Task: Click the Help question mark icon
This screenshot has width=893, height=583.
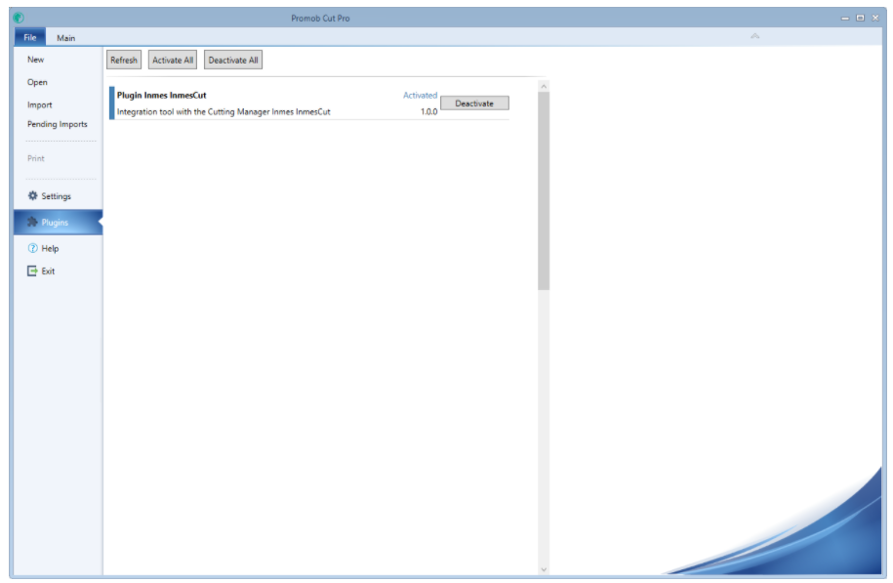Action: (32, 248)
